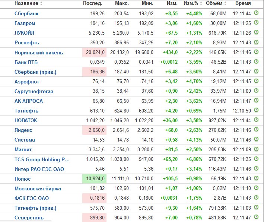This screenshot has height=222, width=264.
Task: Open the Аэрофлот stock link
Action: coord(27,82)
